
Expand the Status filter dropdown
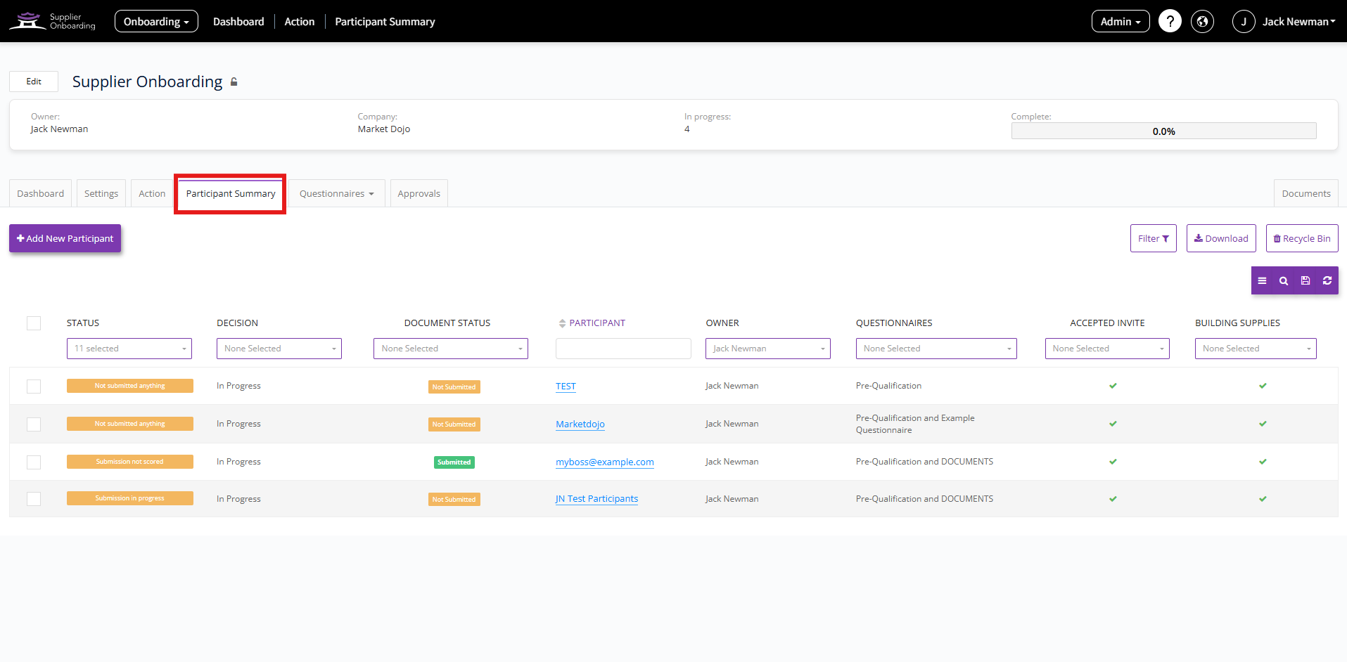tap(129, 349)
